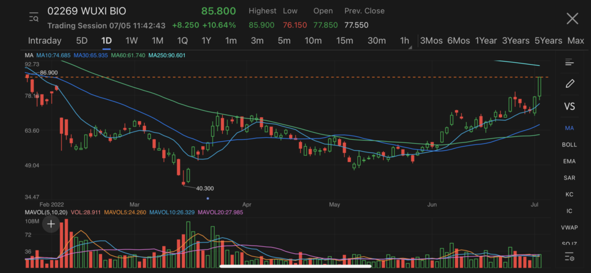Tap the VOL:28.911 value

coord(85,212)
